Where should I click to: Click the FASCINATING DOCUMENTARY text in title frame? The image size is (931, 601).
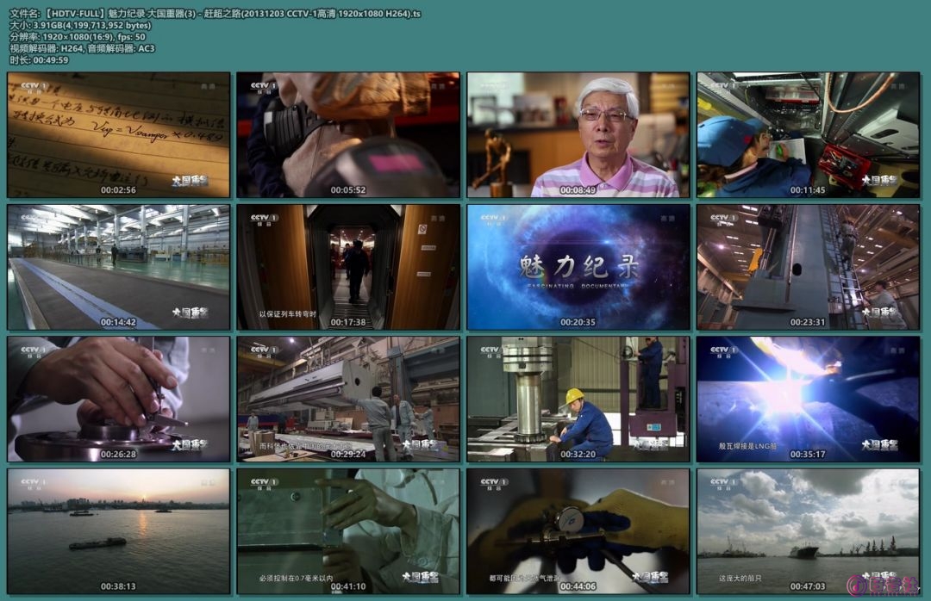coord(578,286)
